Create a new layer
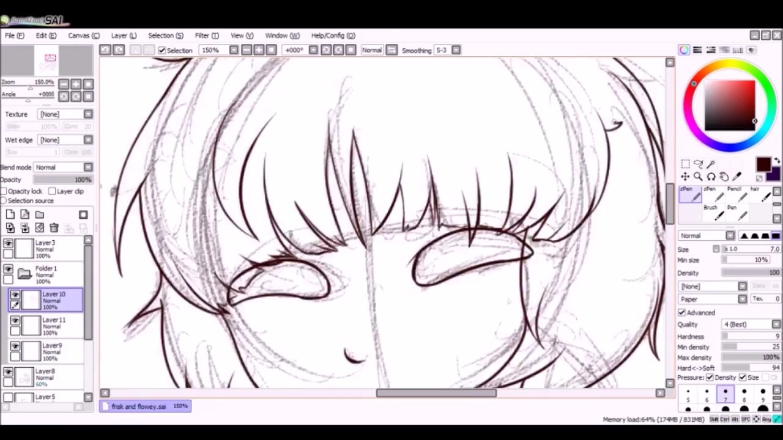Viewport: 783px width, 440px height. tap(10, 215)
